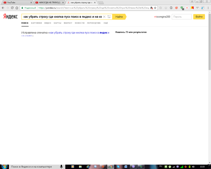This screenshot has width=211, height=169.
Task: Open the home page via house icon
Action: click(17, 8)
